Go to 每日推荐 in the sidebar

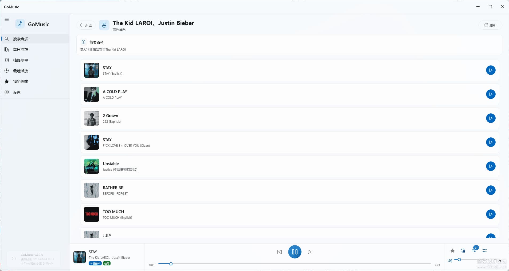click(x=35, y=49)
